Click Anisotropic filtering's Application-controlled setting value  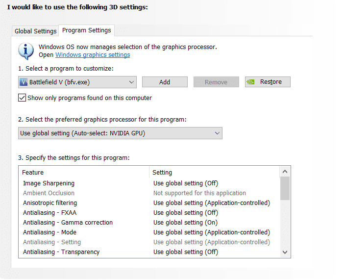[212, 203]
